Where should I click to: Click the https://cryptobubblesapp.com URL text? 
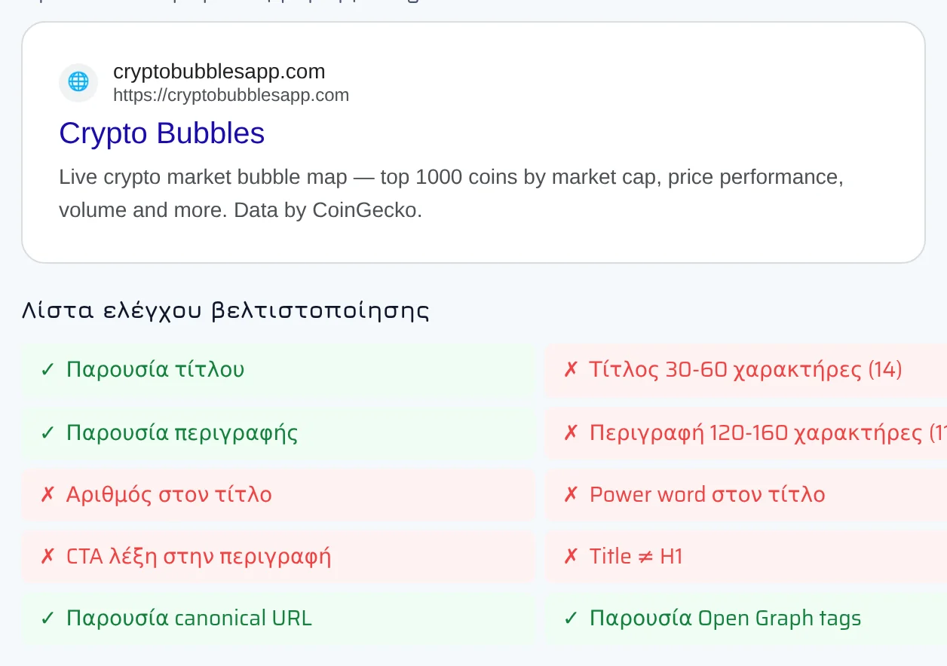pos(231,95)
